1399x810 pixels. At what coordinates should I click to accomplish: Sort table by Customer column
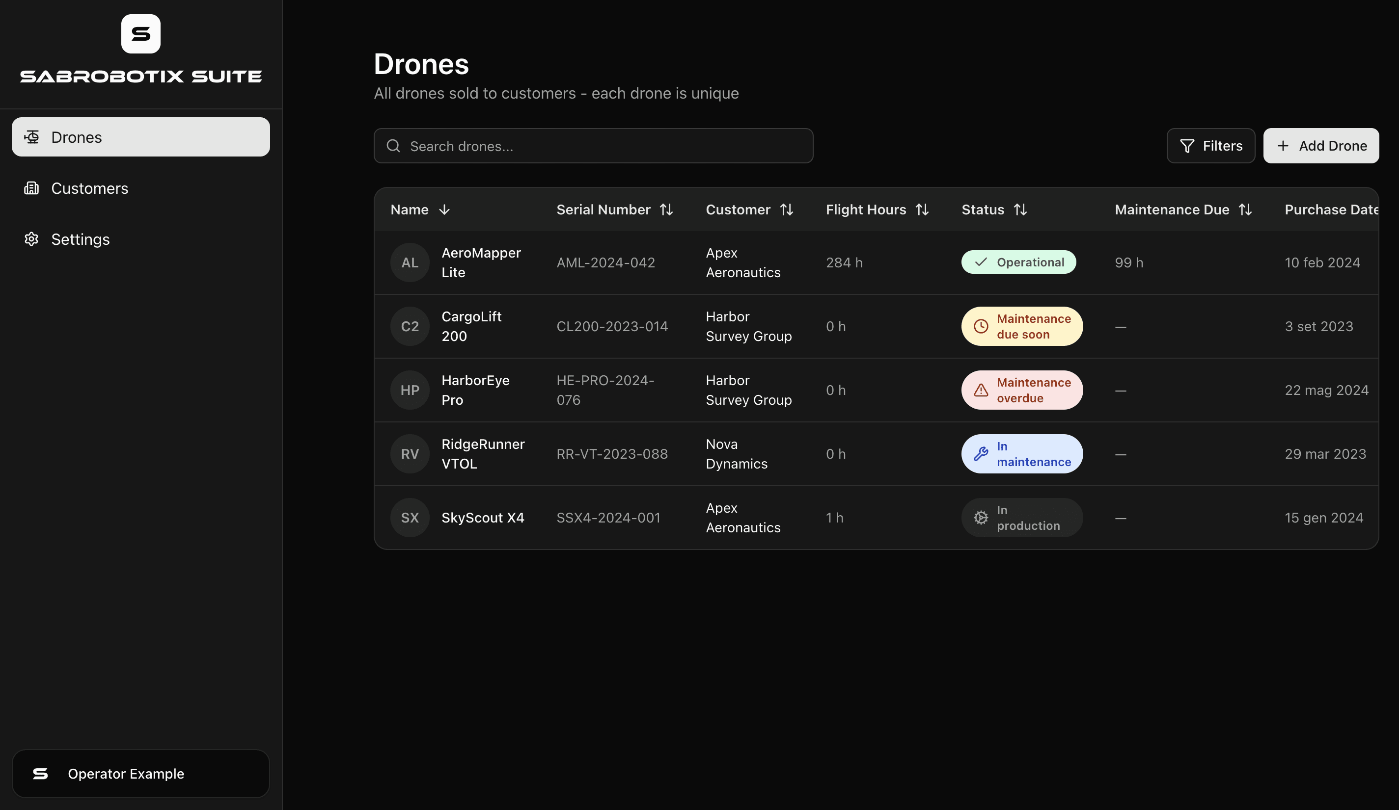tap(786, 209)
